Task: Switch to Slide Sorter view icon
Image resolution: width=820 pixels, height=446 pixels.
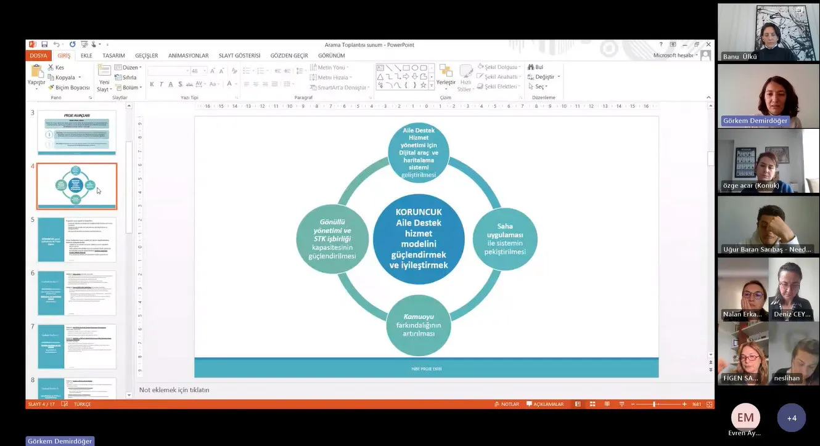Action: click(592, 404)
